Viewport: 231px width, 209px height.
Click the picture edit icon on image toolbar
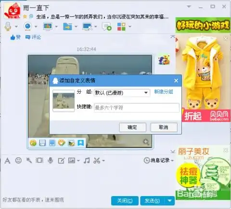coord(71,143)
